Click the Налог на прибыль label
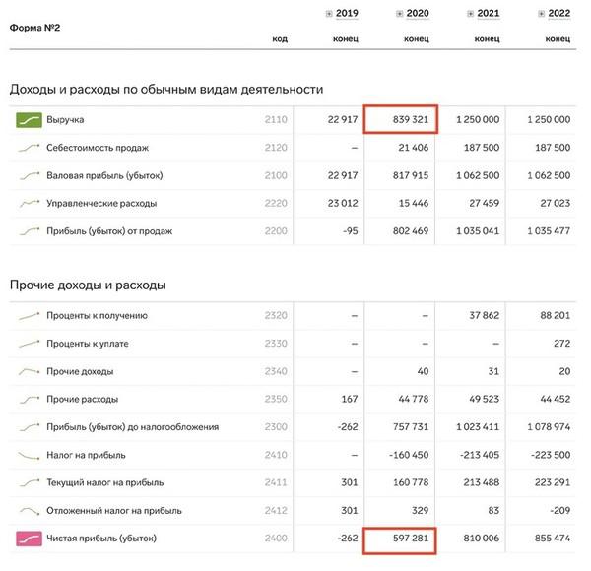The width and height of the screenshot is (591, 571). coord(86,455)
